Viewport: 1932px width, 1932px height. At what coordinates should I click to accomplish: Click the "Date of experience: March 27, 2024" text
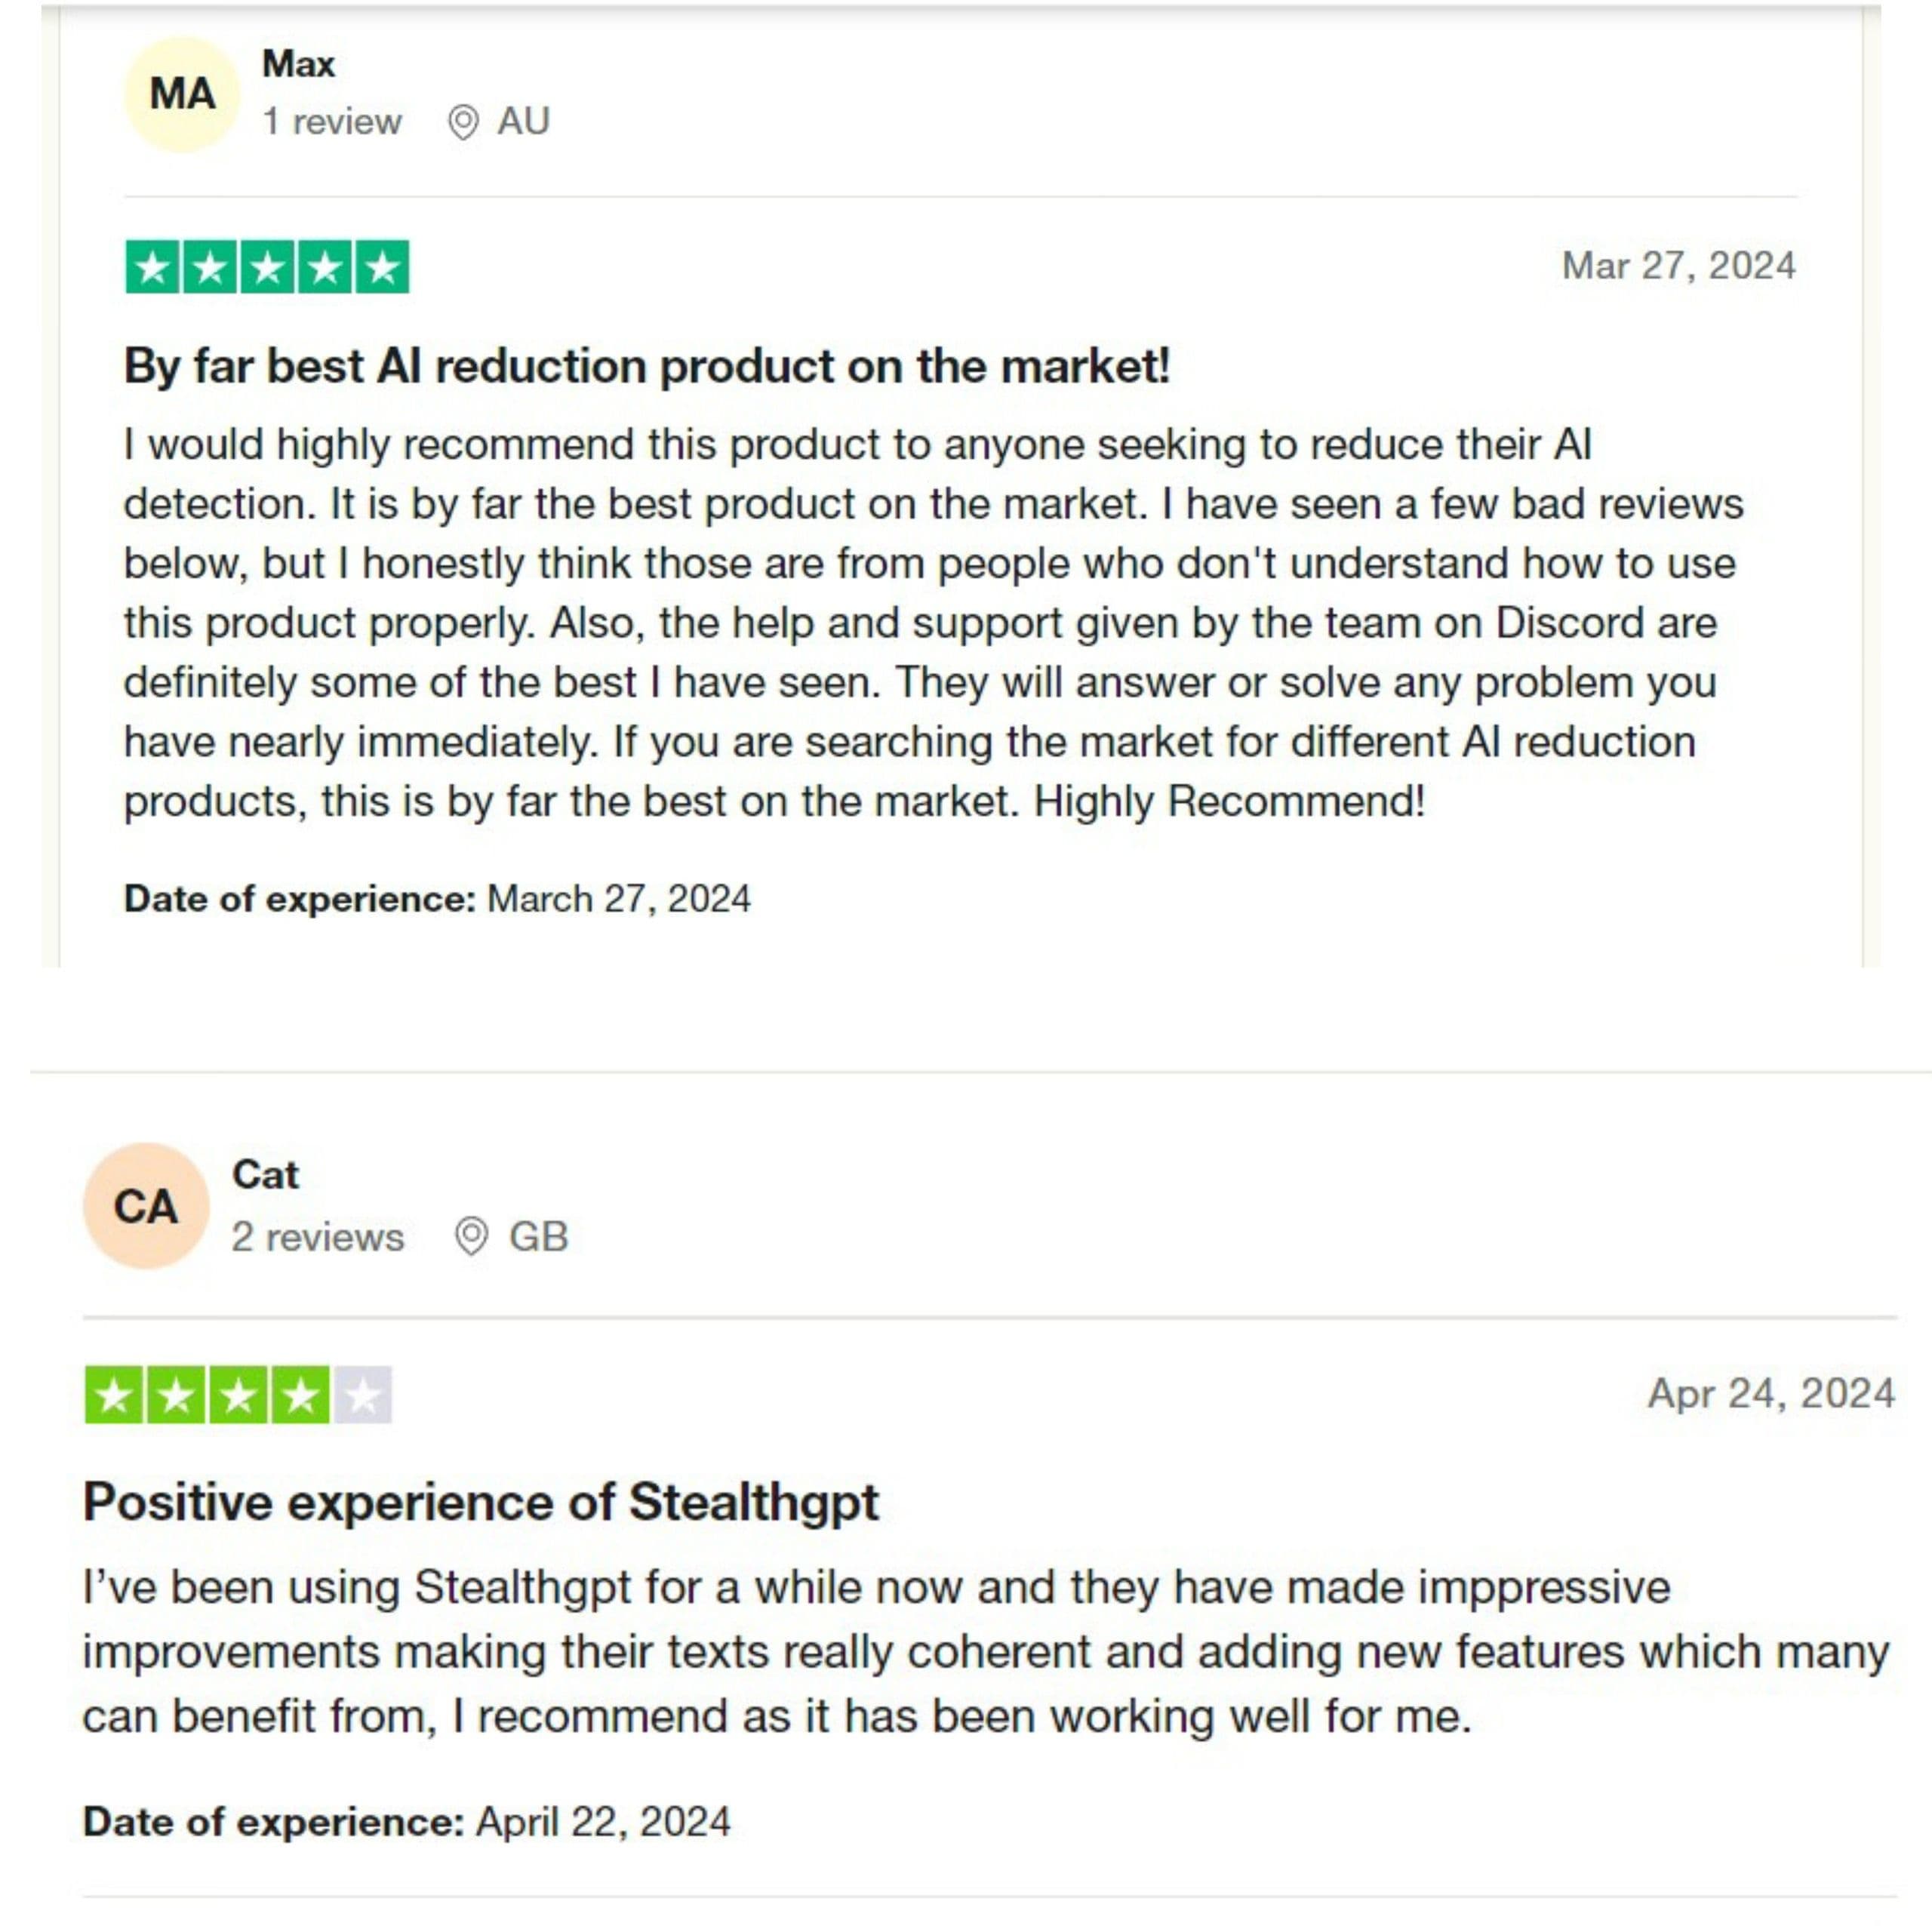pyautogui.click(x=437, y=899)
